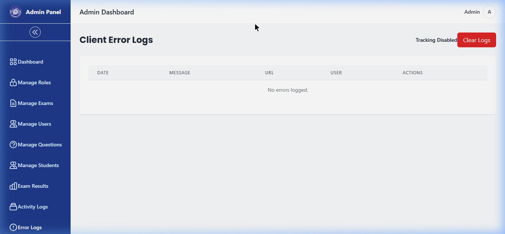Image resolution: width=505 pixels, height=234 pixels.
Task: Click the Admin Panel title text
Action: click(43, 12)
